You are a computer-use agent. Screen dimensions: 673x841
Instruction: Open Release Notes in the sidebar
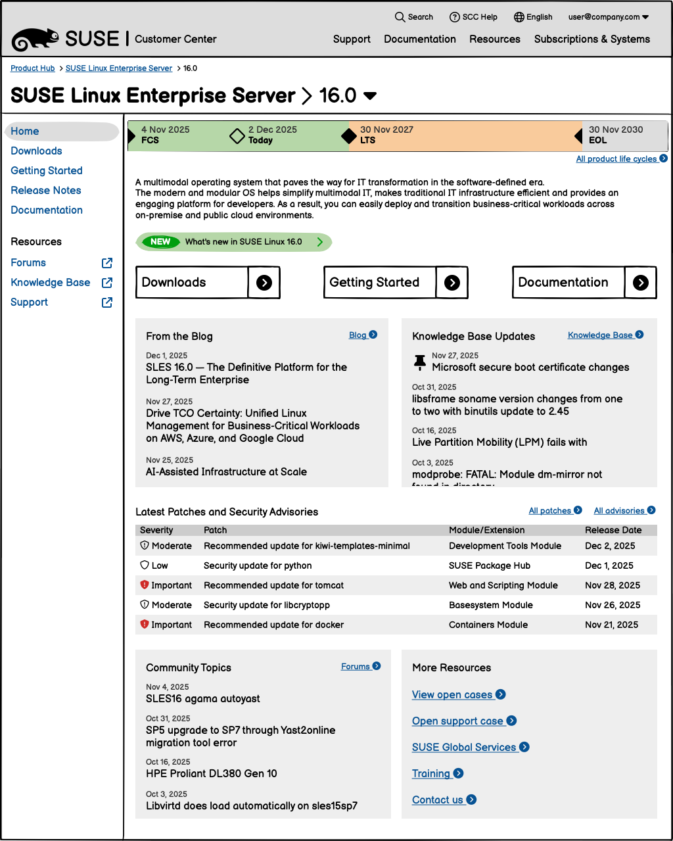46,191
